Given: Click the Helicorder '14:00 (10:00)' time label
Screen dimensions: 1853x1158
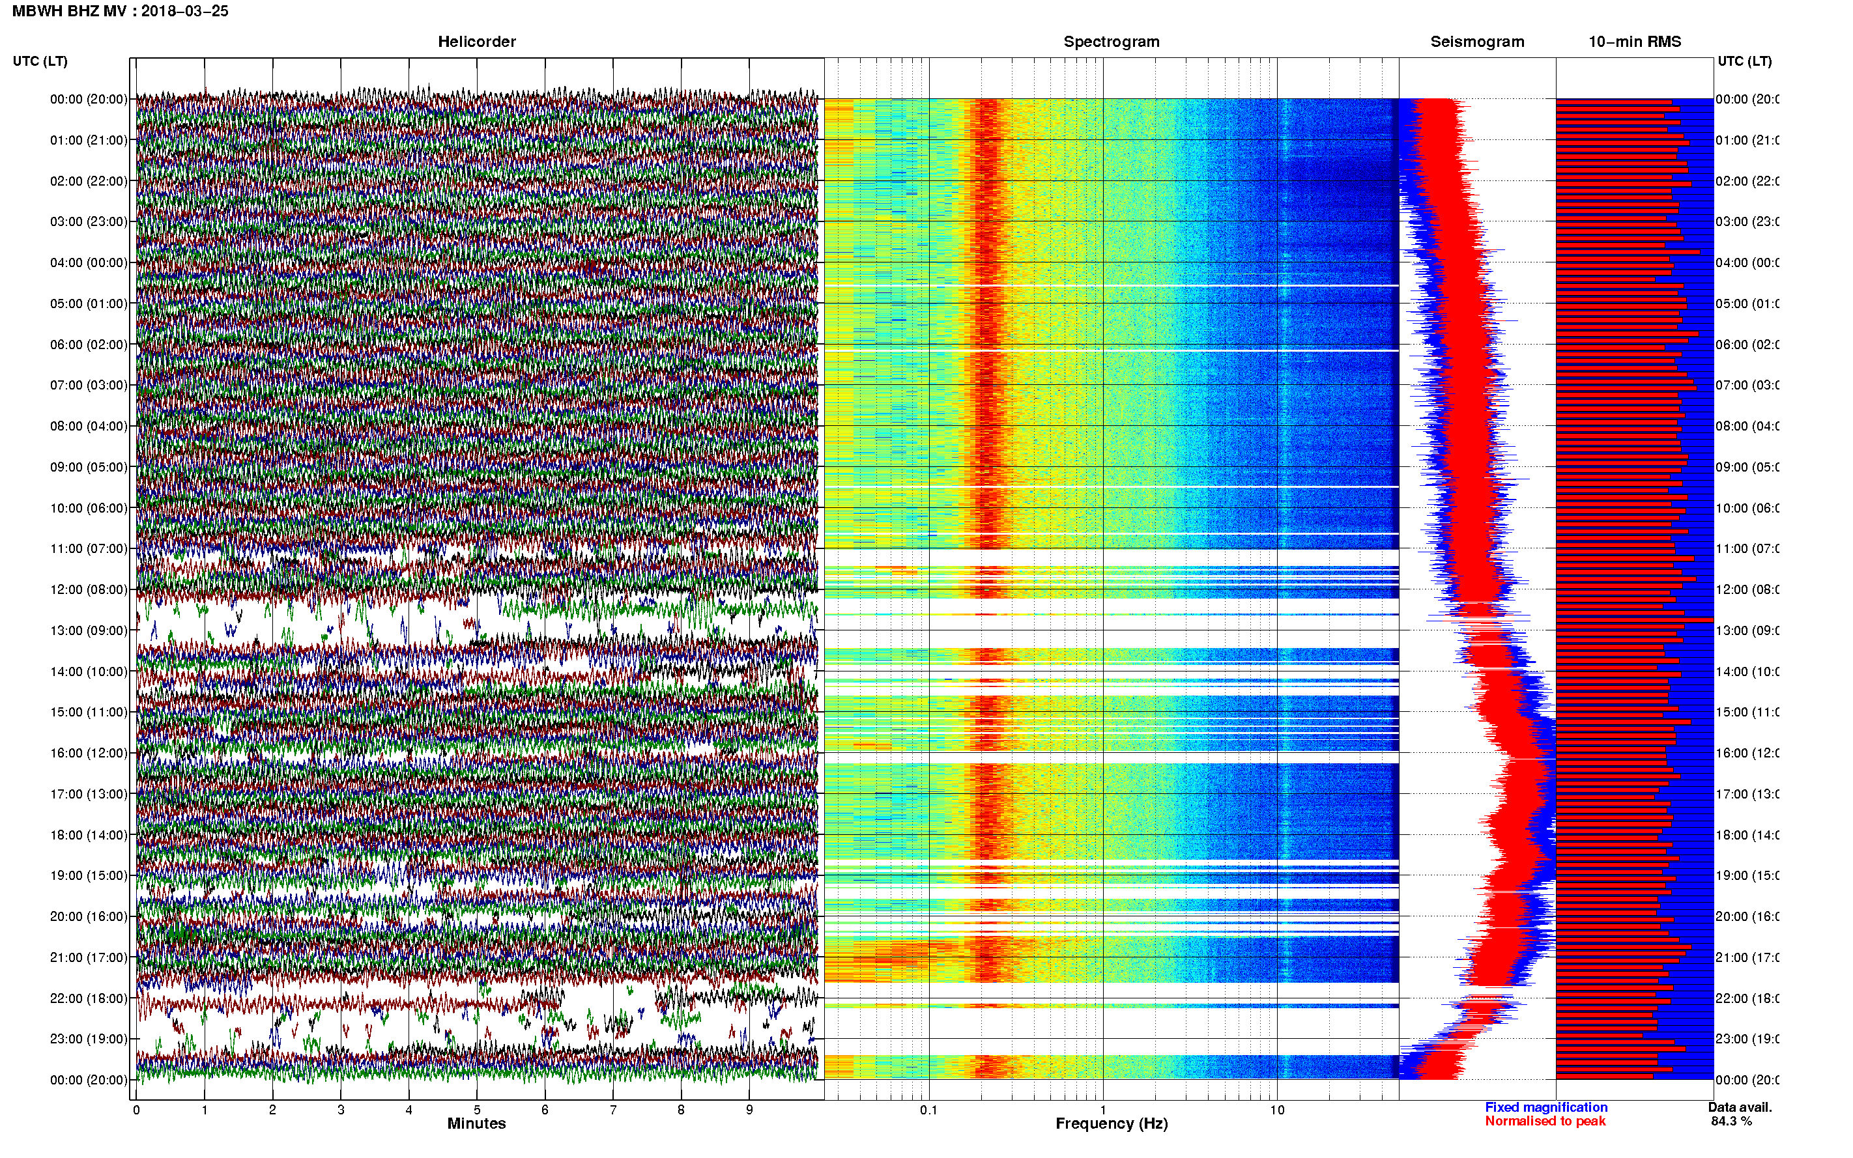Looking at the screenshot, I should 88,671.
